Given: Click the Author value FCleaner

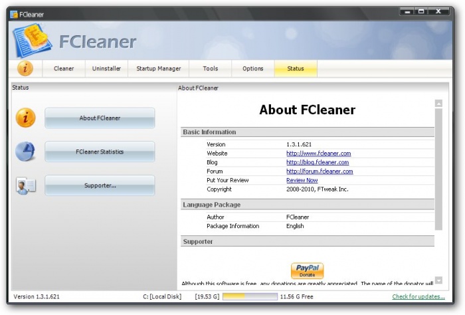Looking at the screenshot, I should coord(298,217).
